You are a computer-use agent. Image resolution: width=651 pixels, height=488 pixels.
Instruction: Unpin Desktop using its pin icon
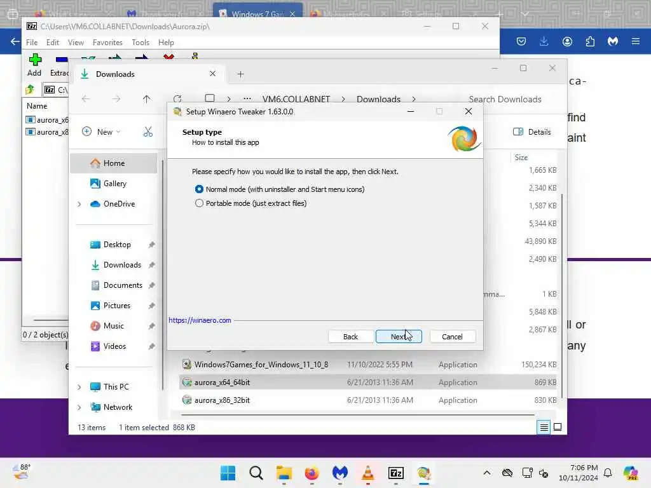point(151,245)
